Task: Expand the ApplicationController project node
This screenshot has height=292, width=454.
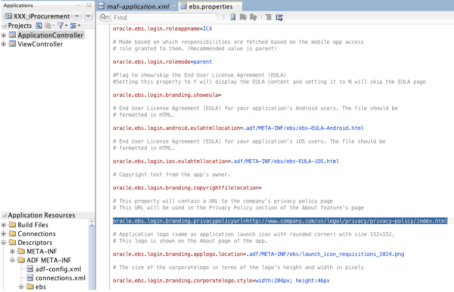Action: (4, 35)
